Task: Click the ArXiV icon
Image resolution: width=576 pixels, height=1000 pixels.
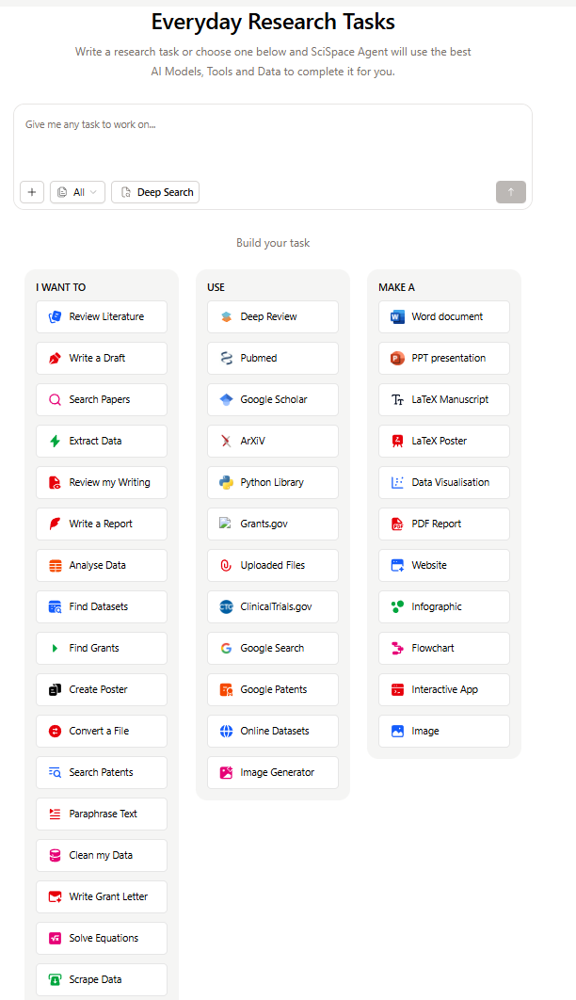Action: pyautogui.click(x=226, y=442)
